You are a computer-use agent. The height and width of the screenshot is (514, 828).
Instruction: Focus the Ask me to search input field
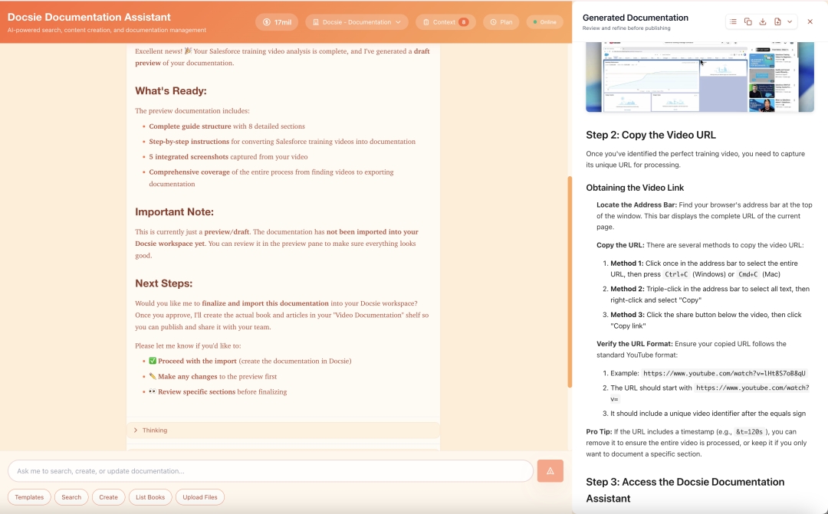click(x=271, y=471)
